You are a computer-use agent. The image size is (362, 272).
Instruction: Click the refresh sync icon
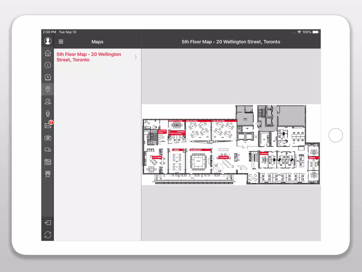pos(48,235)
